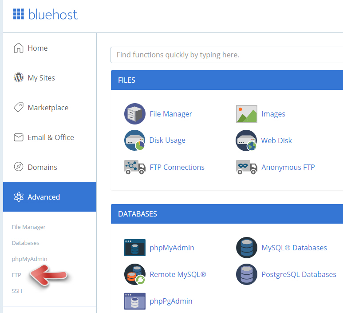Open the MySQL® Databases link
The height and width of the screenshot is (313, 343).
click(x=294, y=248)
